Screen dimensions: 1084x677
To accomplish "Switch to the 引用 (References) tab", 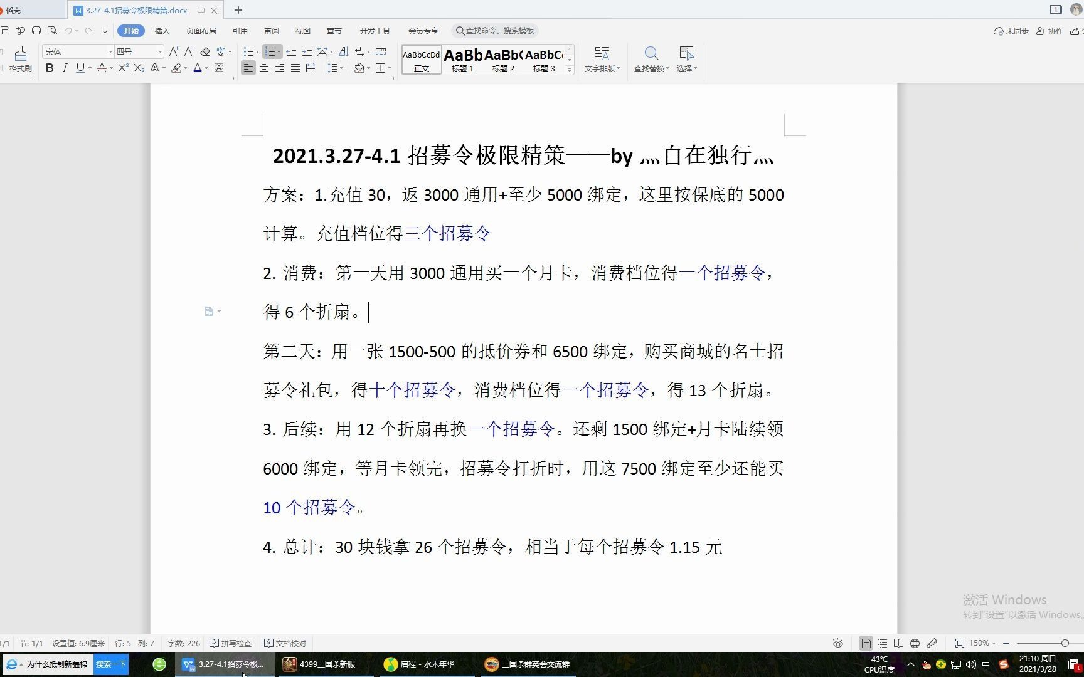I will point(240,31).
